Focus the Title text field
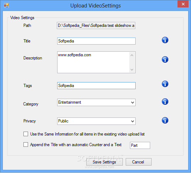This screenshot has height=173, width=191. (x=96, y=41)
